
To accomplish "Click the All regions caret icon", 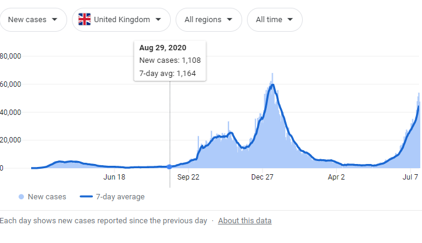I will click(x=230, y=20).
